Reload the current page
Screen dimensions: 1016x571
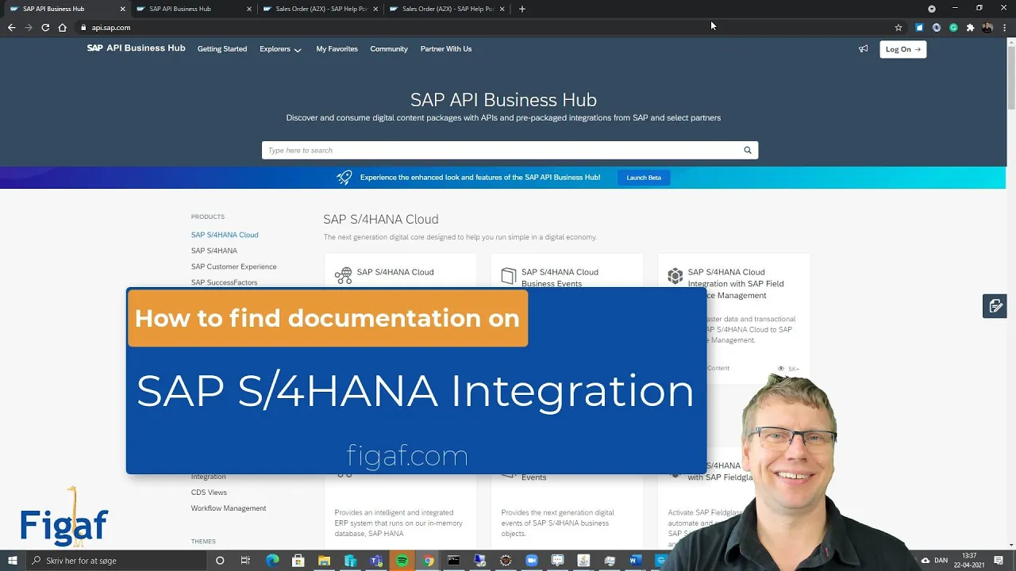[45, 27]
